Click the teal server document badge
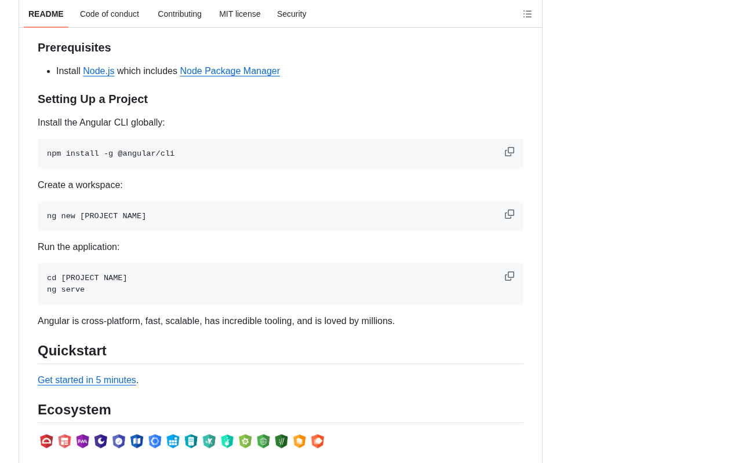 click(x=191, y=441)
